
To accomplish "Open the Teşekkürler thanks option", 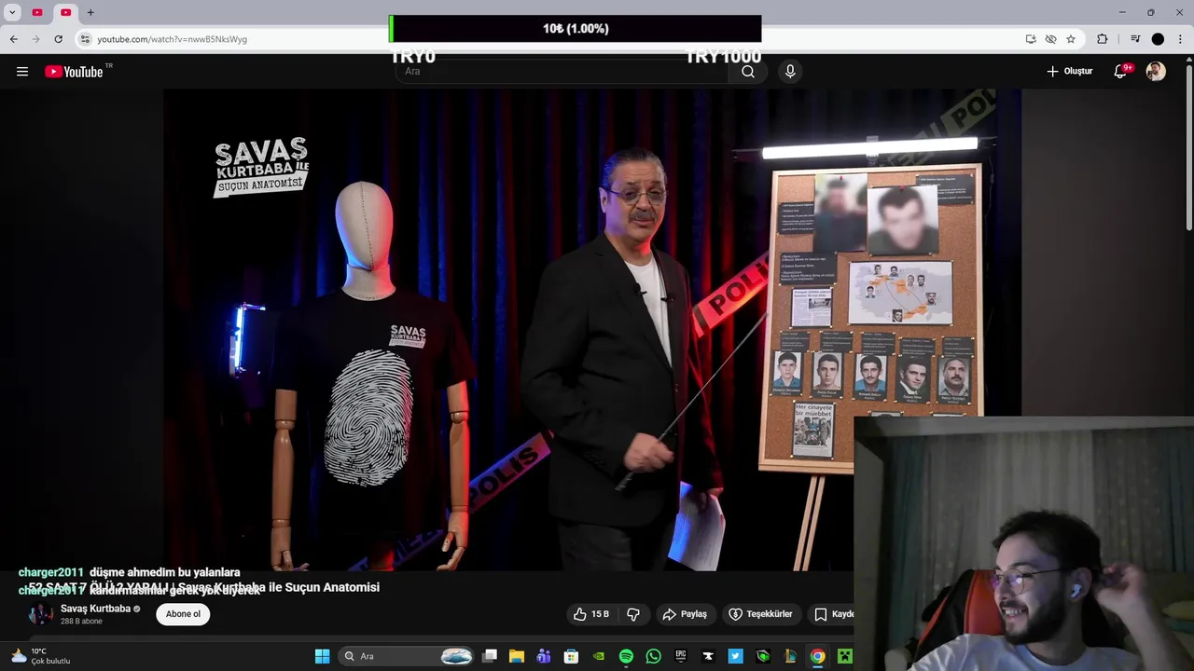I will click(x=760, y=614).
